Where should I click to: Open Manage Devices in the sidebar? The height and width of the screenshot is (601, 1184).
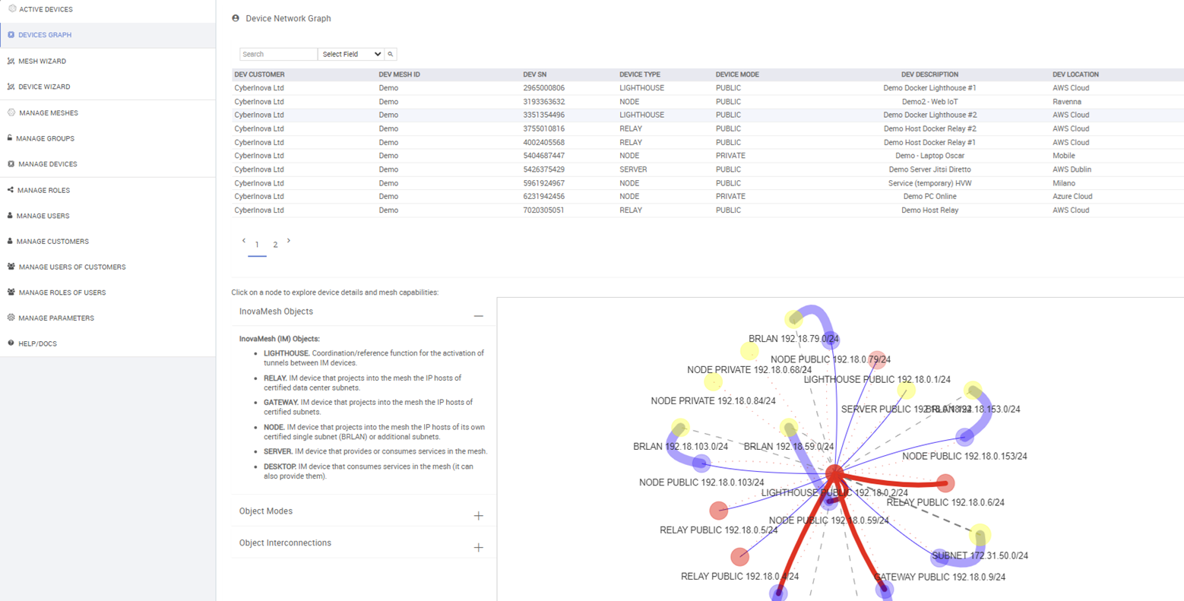48,164
